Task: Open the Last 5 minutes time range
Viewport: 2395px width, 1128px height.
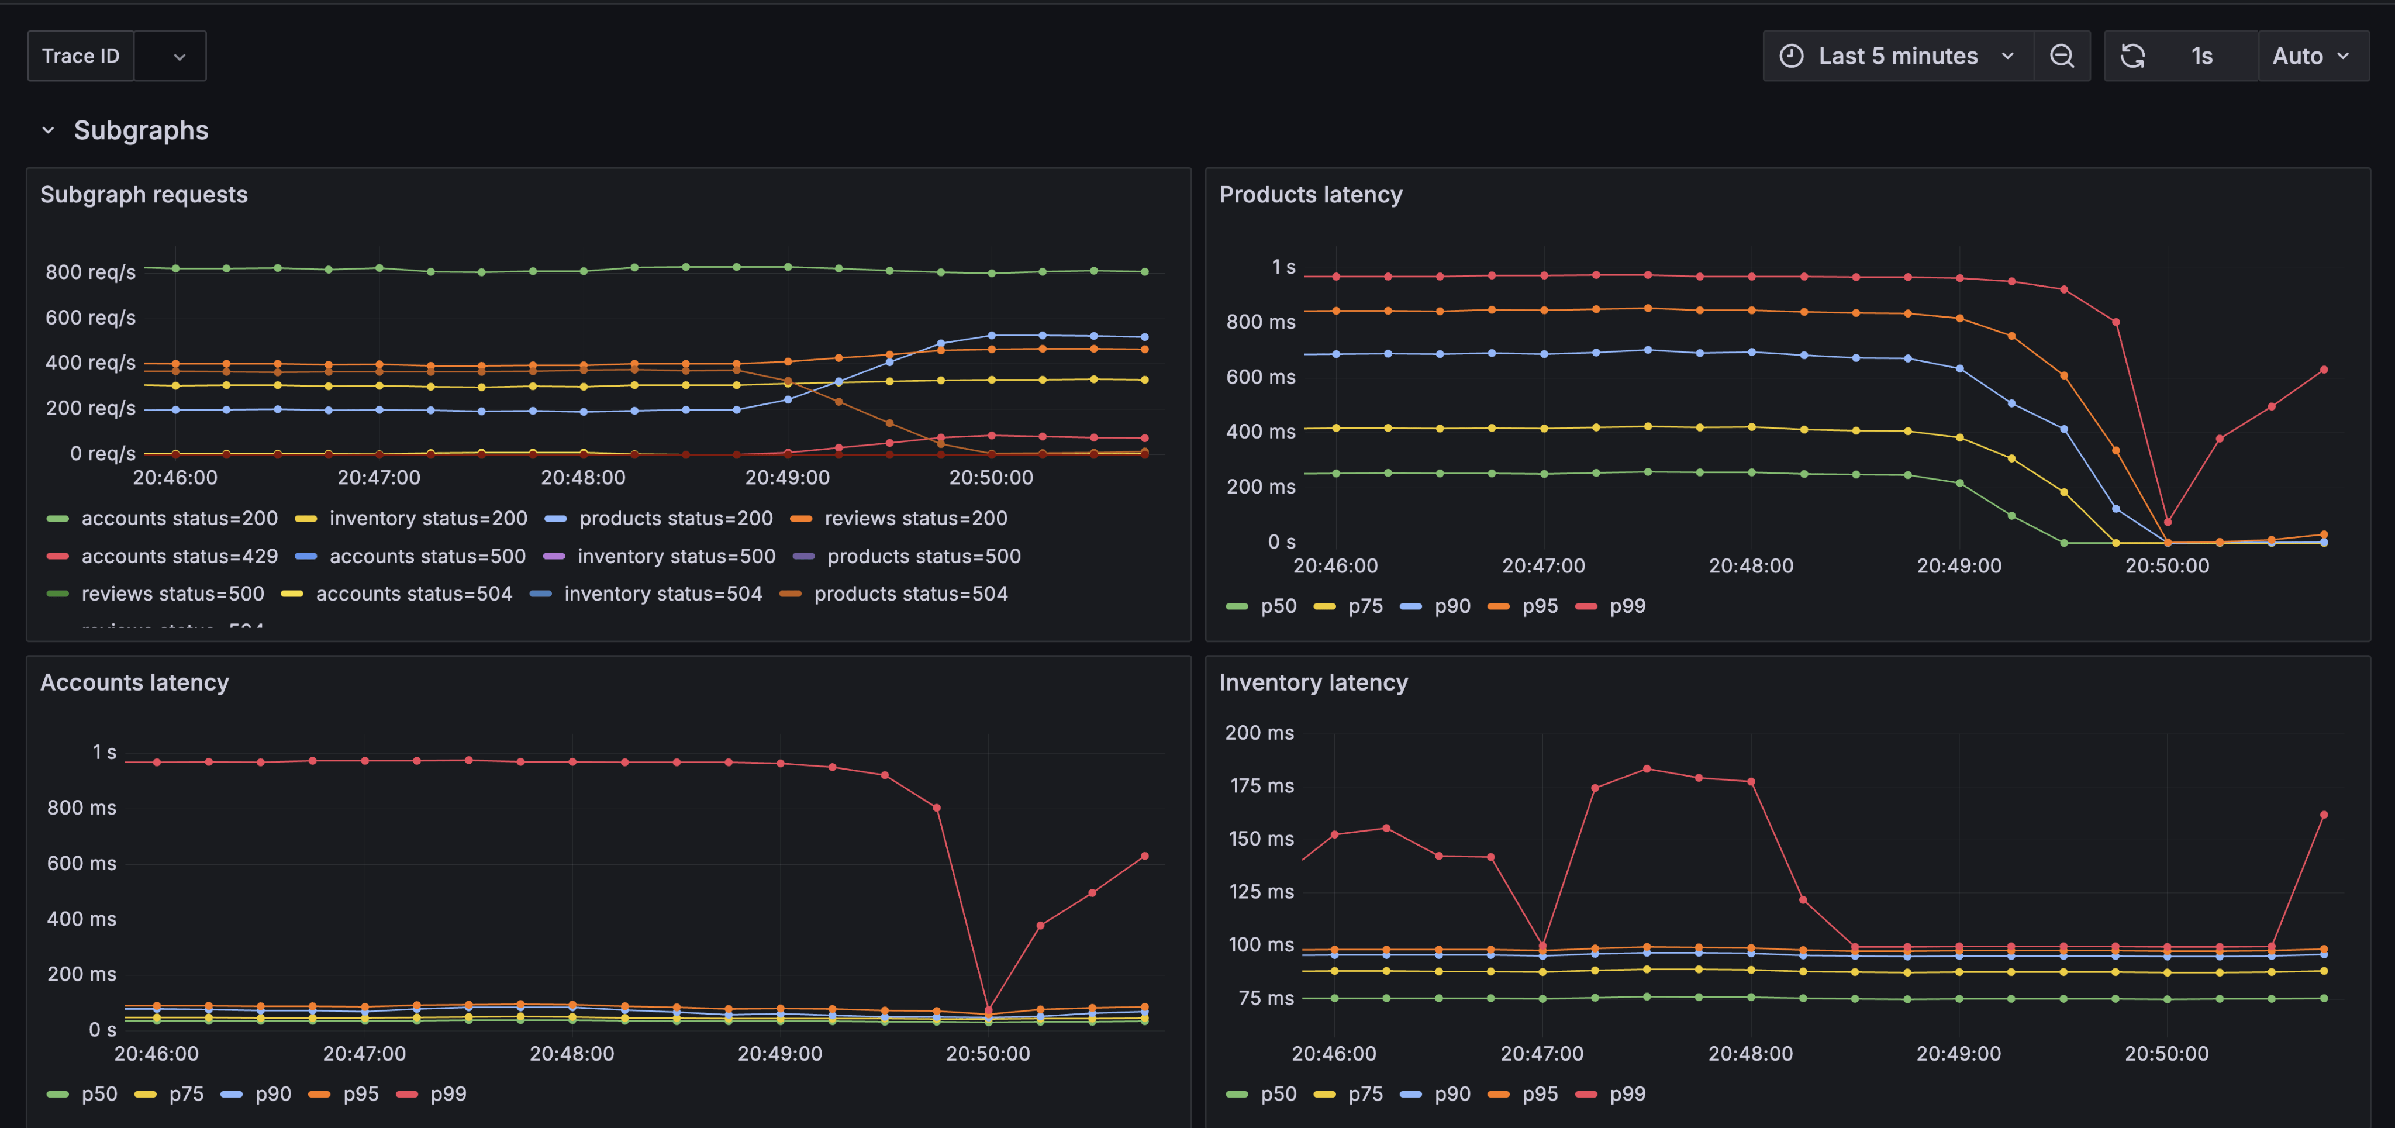Action: (x=1897, y=56)
